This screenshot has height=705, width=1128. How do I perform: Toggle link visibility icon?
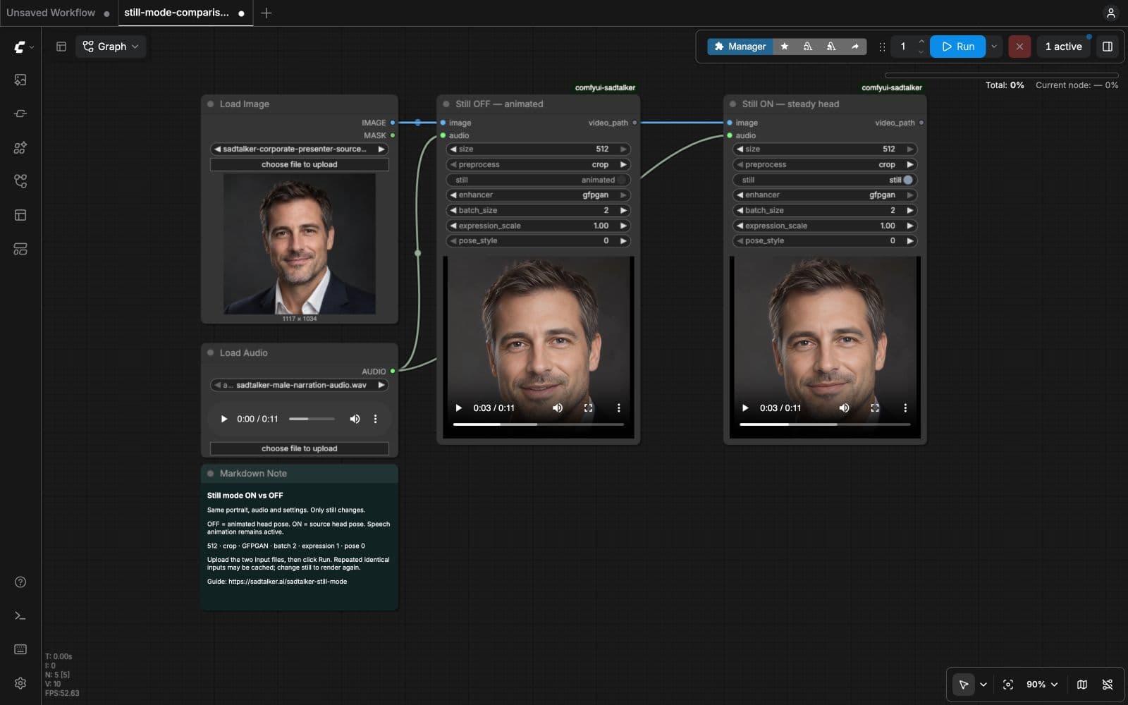pyautogui.click(x=1108, y=684)
